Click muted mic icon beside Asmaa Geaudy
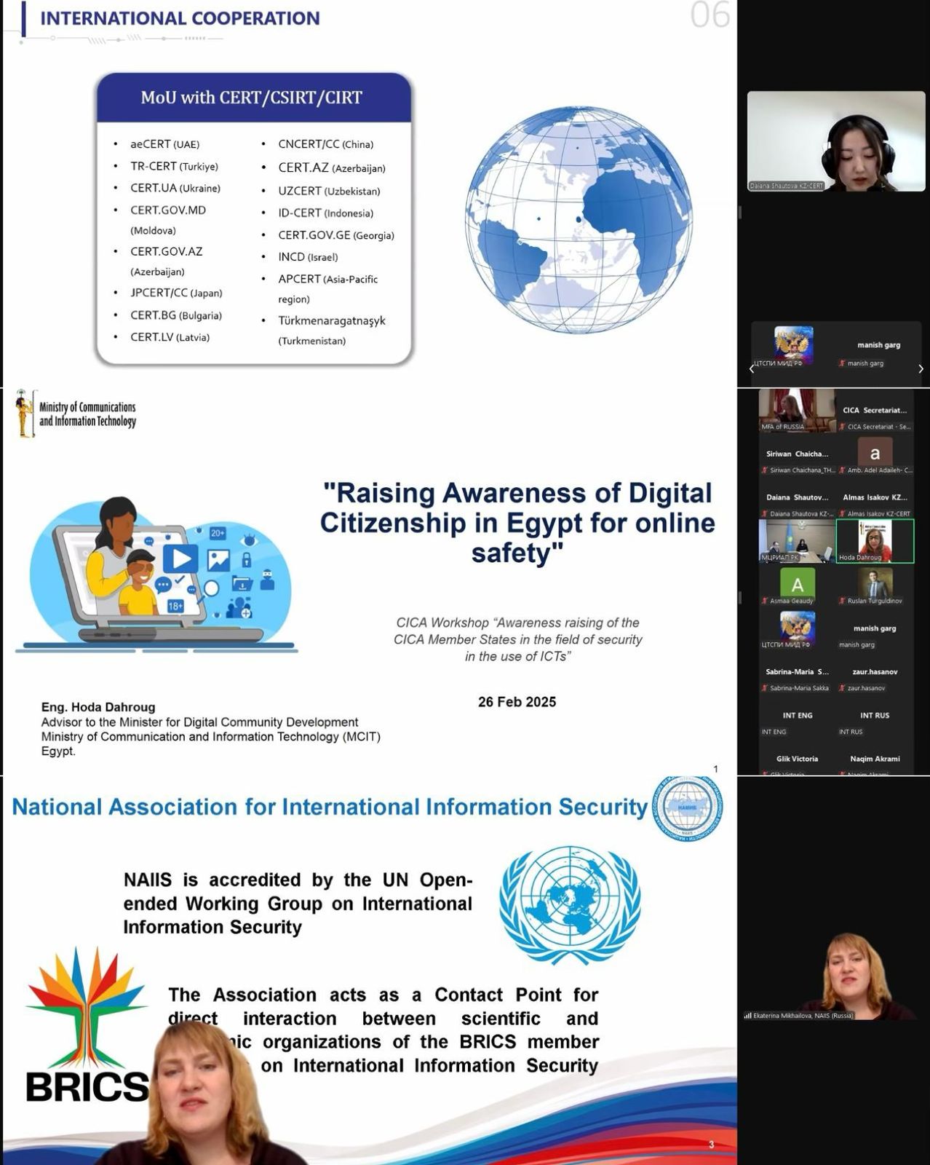930x1165 pixels. [x=765, y=601]
